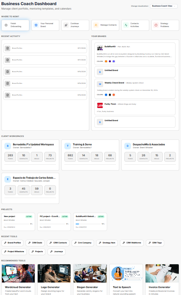The width and height of the screenshot is (181, 295).
Task: Click the Slogan Generator title text
Action: tap(87, 287)
